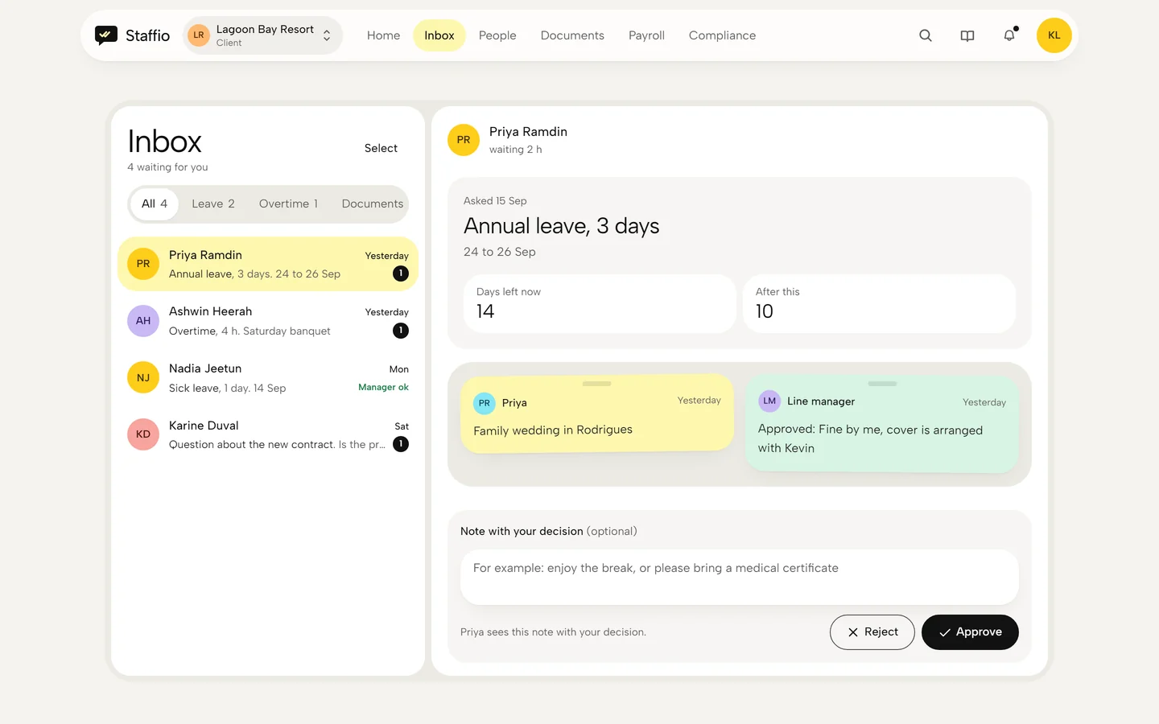Screen dimensions: 1159x724
Task: Open Ashwin Heerah's overtime request
Action: (x=268, y=321)
